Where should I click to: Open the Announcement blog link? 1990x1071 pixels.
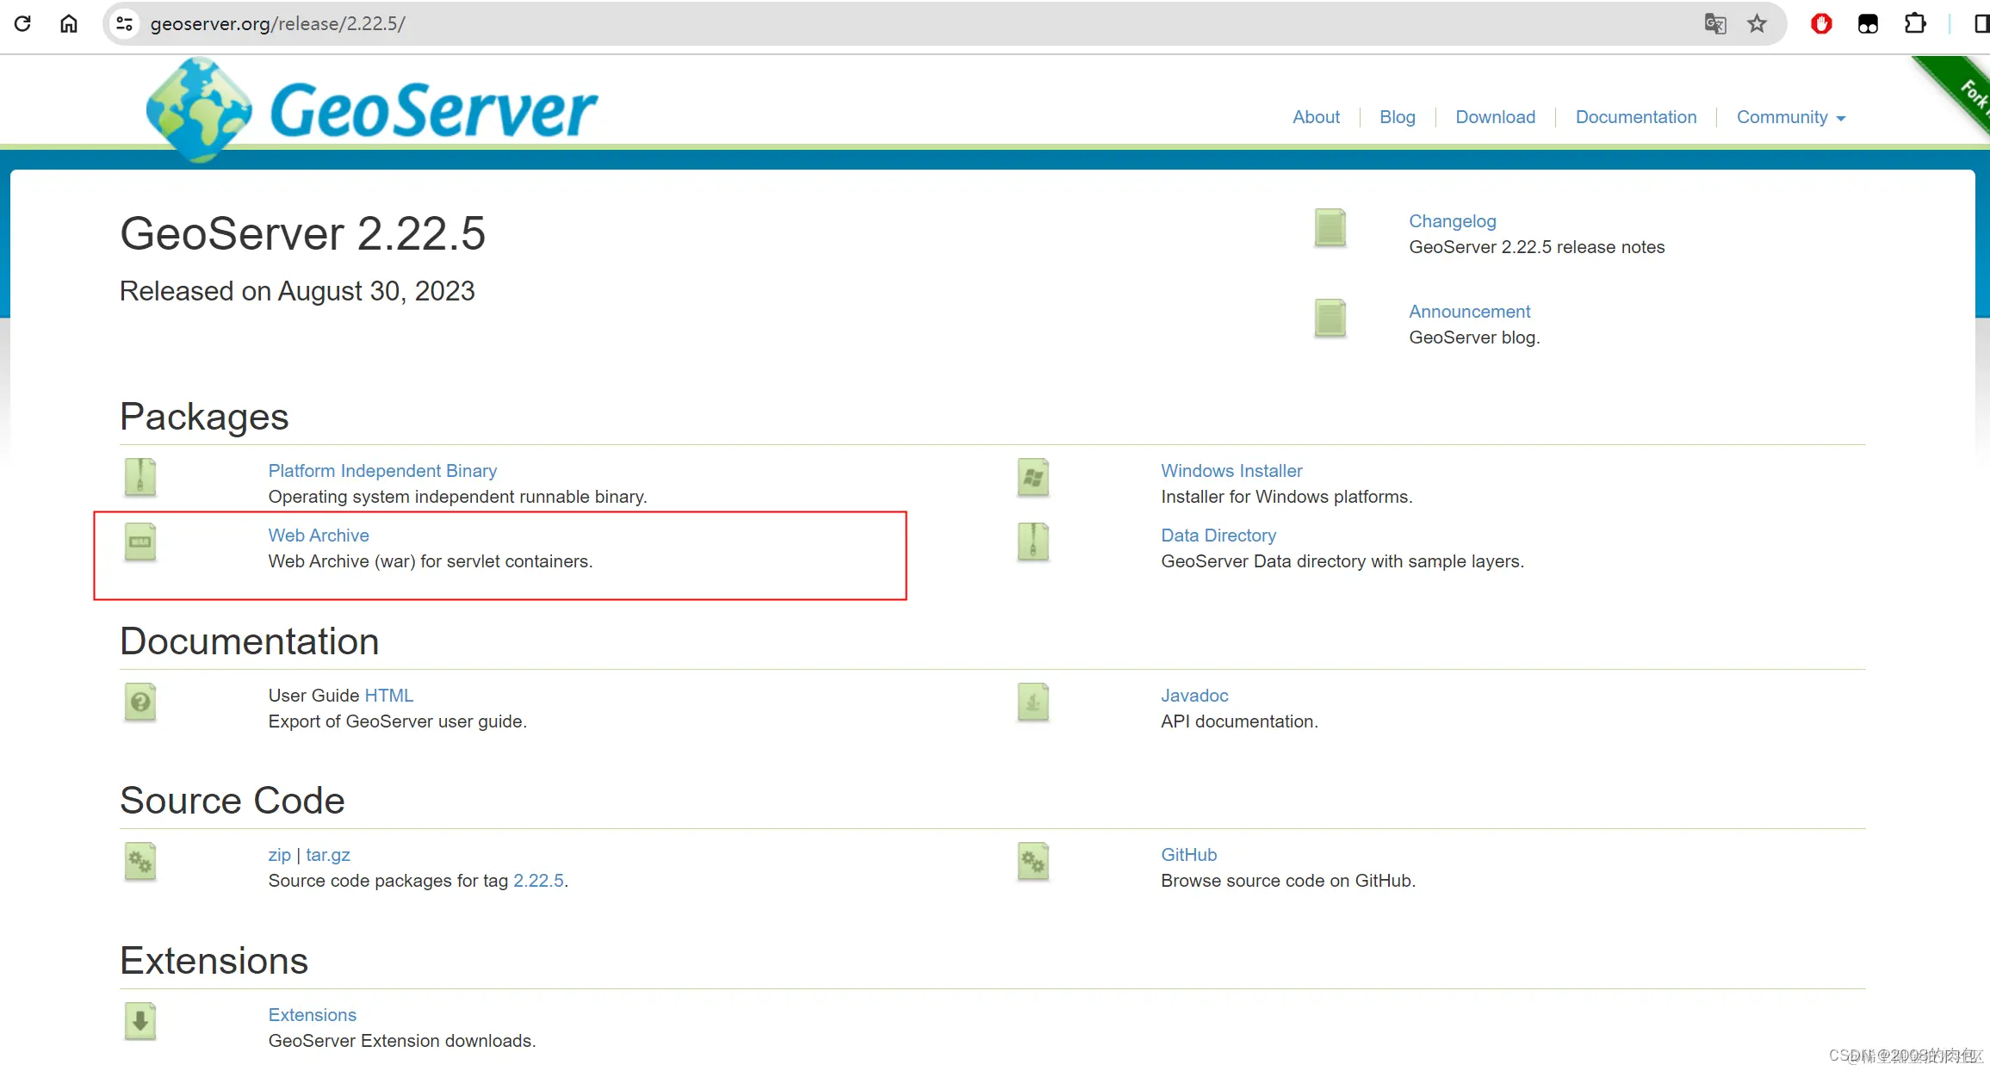(x=1469, y=312)
